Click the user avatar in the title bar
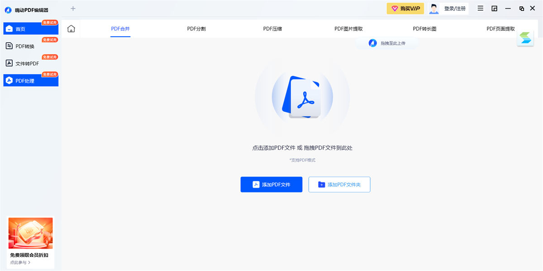 tap(434, 8)
